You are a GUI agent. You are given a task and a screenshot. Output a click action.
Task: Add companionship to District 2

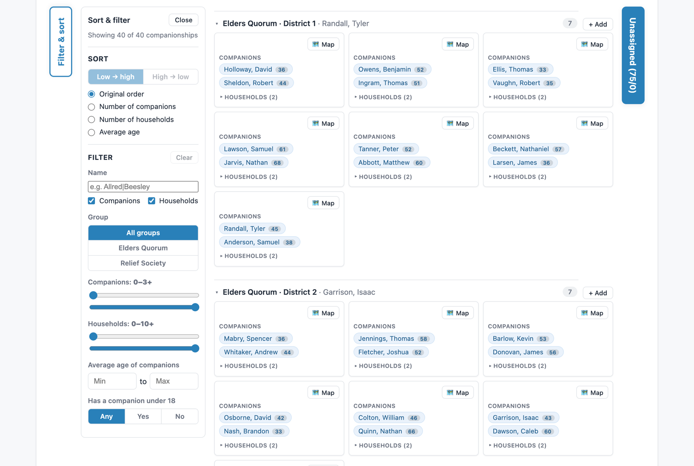[x=598, y=293]
